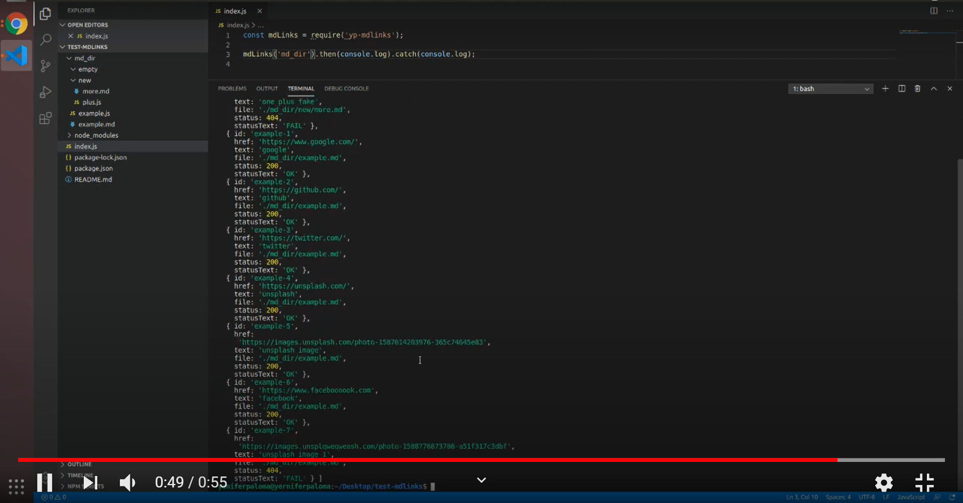The image size is (963, 503).
Task: Close the terminal panel
Action: (x=949, y=89)
